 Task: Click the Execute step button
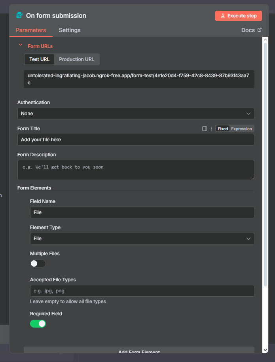click(239, 16)
